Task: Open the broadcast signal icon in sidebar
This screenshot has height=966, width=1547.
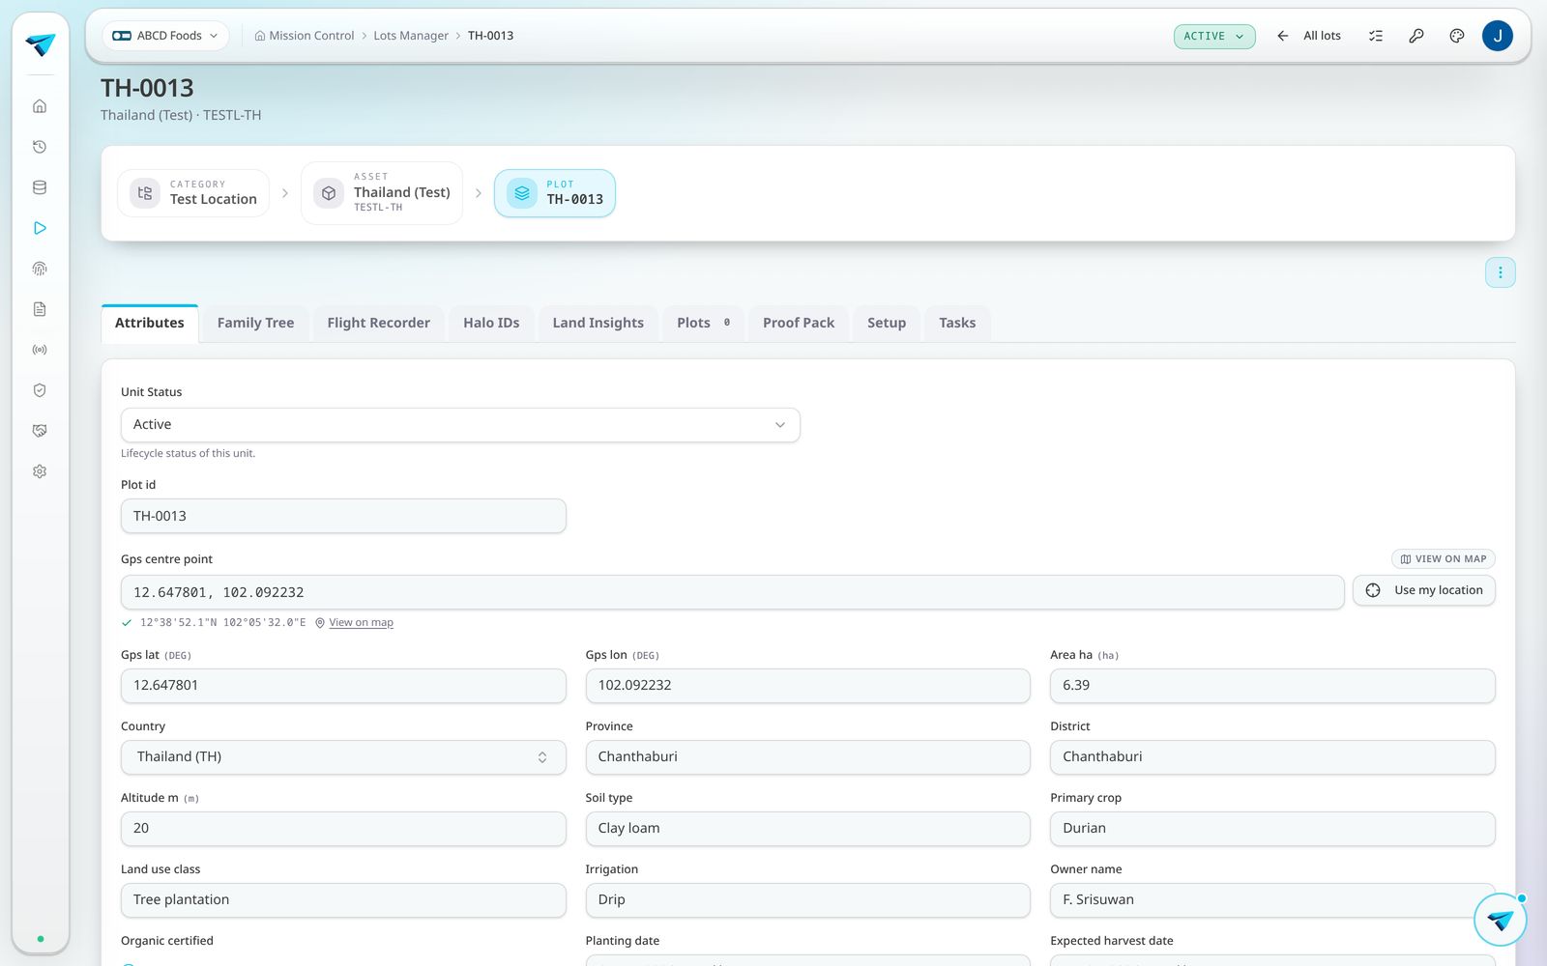Action: 40,350
